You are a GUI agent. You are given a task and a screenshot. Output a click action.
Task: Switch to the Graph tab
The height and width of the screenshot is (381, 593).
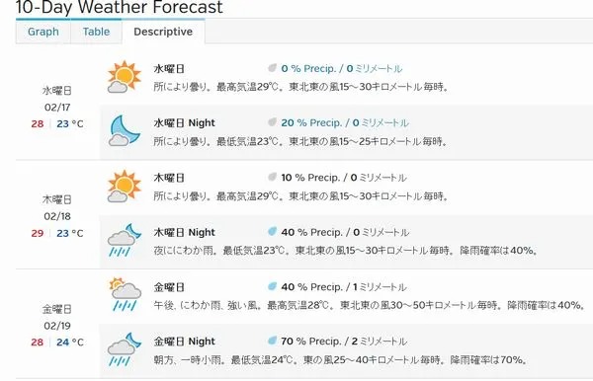43,32
